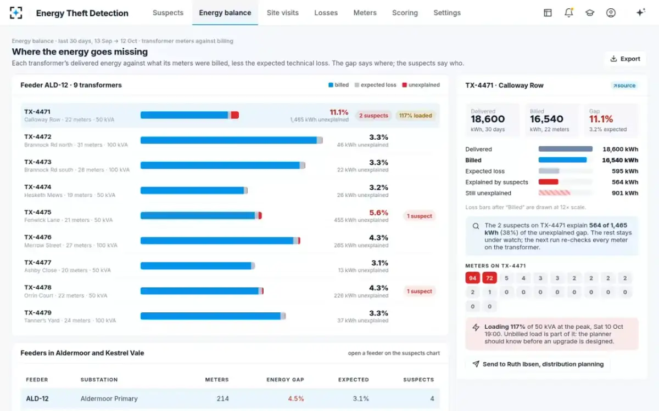The image size is (659, 411).
Task: Send to Ruth Ibsen, distribution planning
Action: tap(538, 364)
